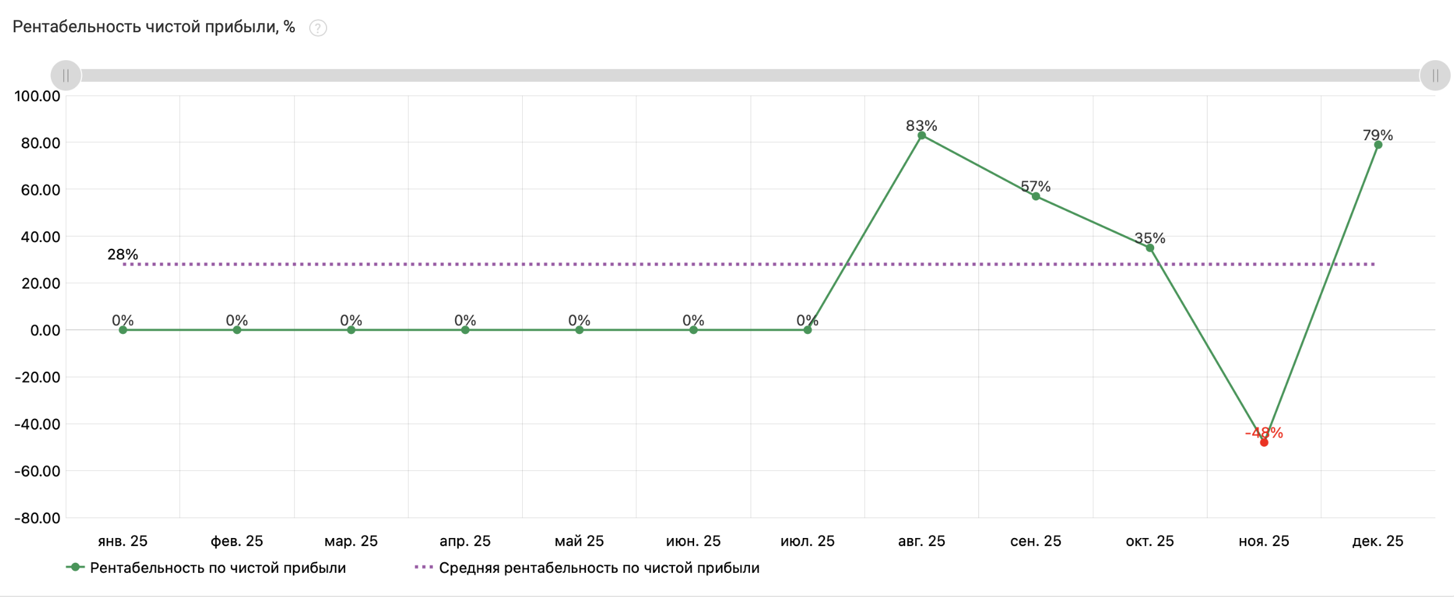This screenshot has height=597, width=1454.
Task: Click the help question mark icon beside title
Action: (318, 28)
